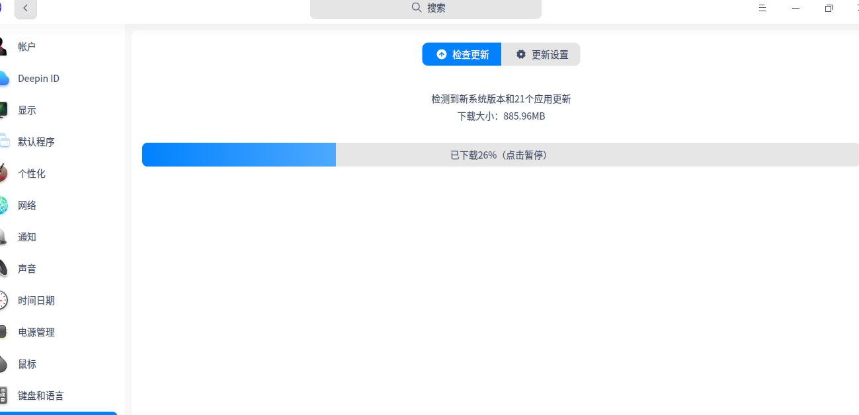Viewport: 859px width, 415px height.
Task: Open 网络 settings in sidebar
Action: (58, 205)
